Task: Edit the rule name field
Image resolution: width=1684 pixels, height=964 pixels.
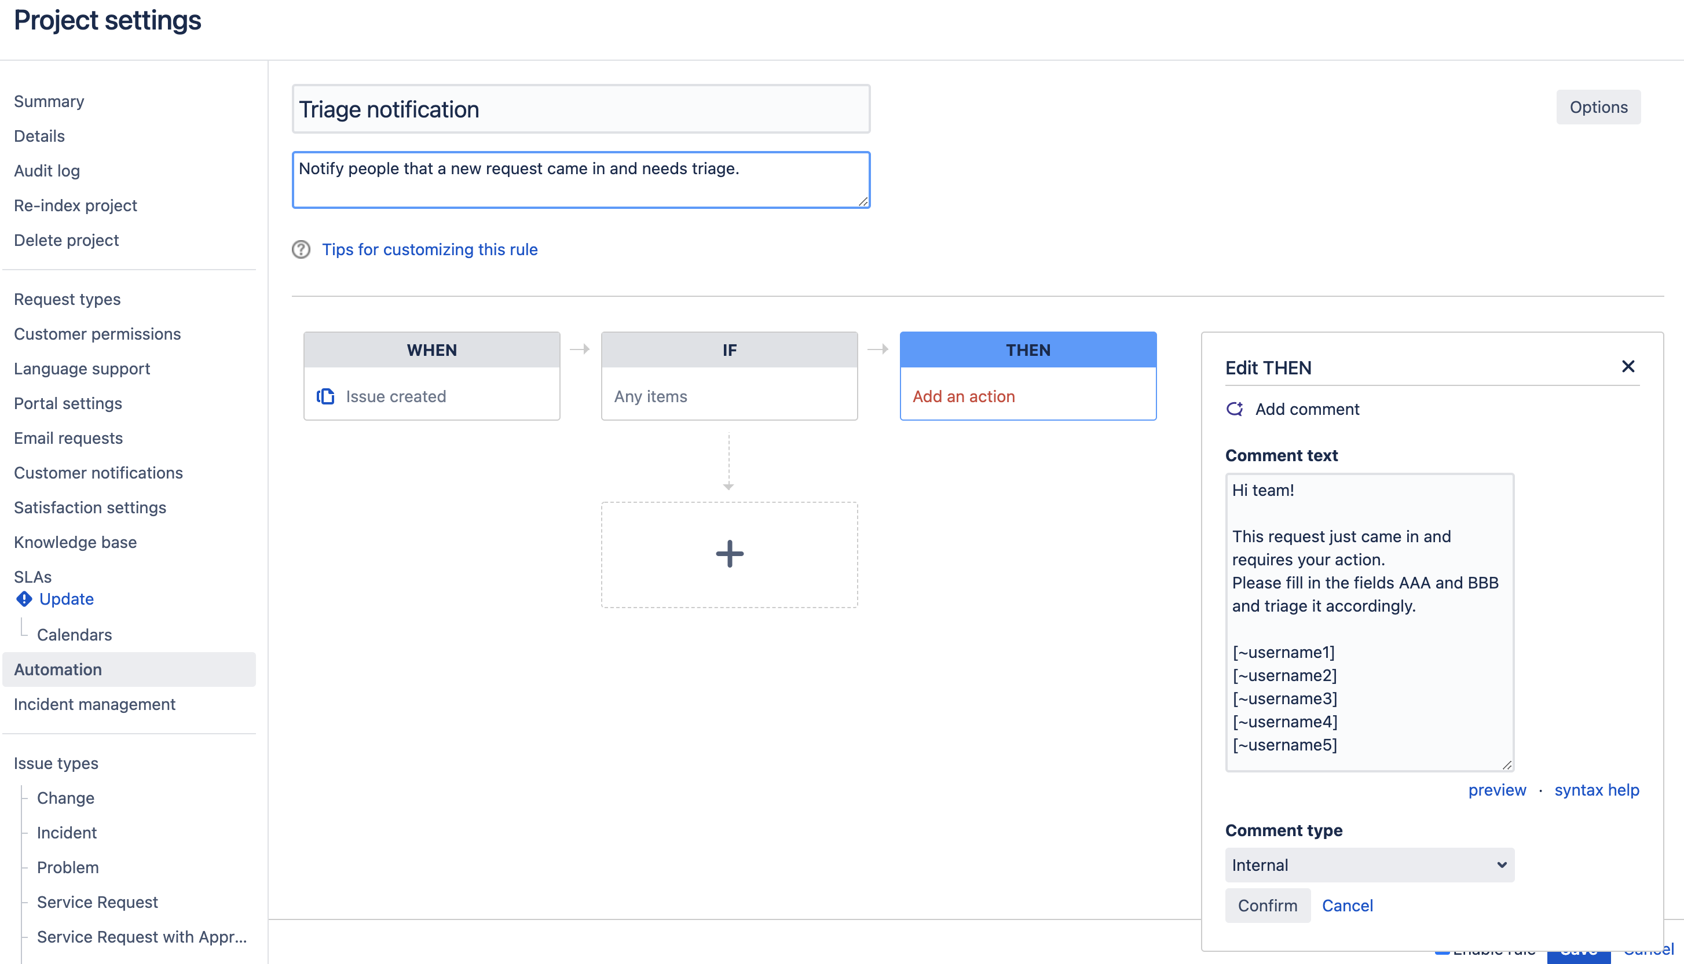Action: click(581, 109)
